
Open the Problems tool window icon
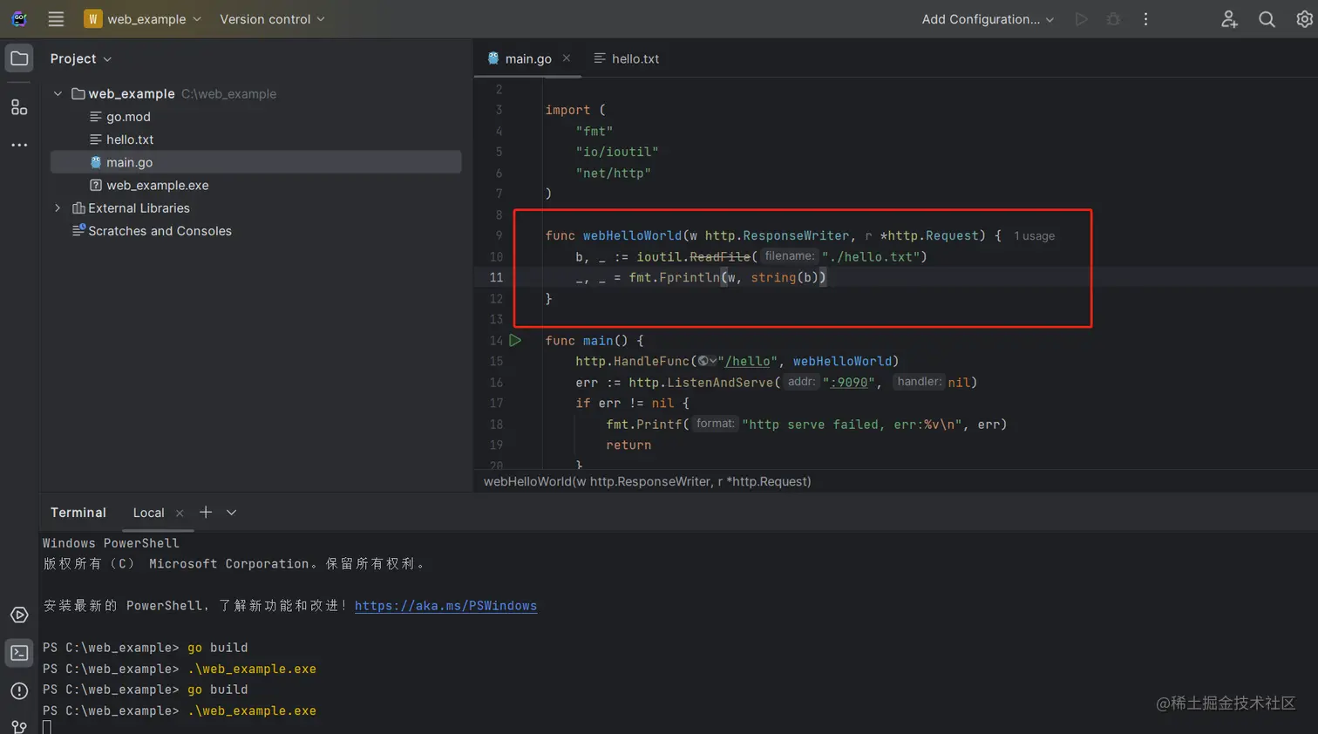tap(19, 691)
